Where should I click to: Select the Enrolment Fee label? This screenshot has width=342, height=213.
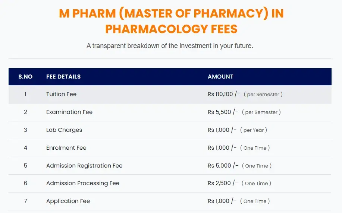point(66,148)
